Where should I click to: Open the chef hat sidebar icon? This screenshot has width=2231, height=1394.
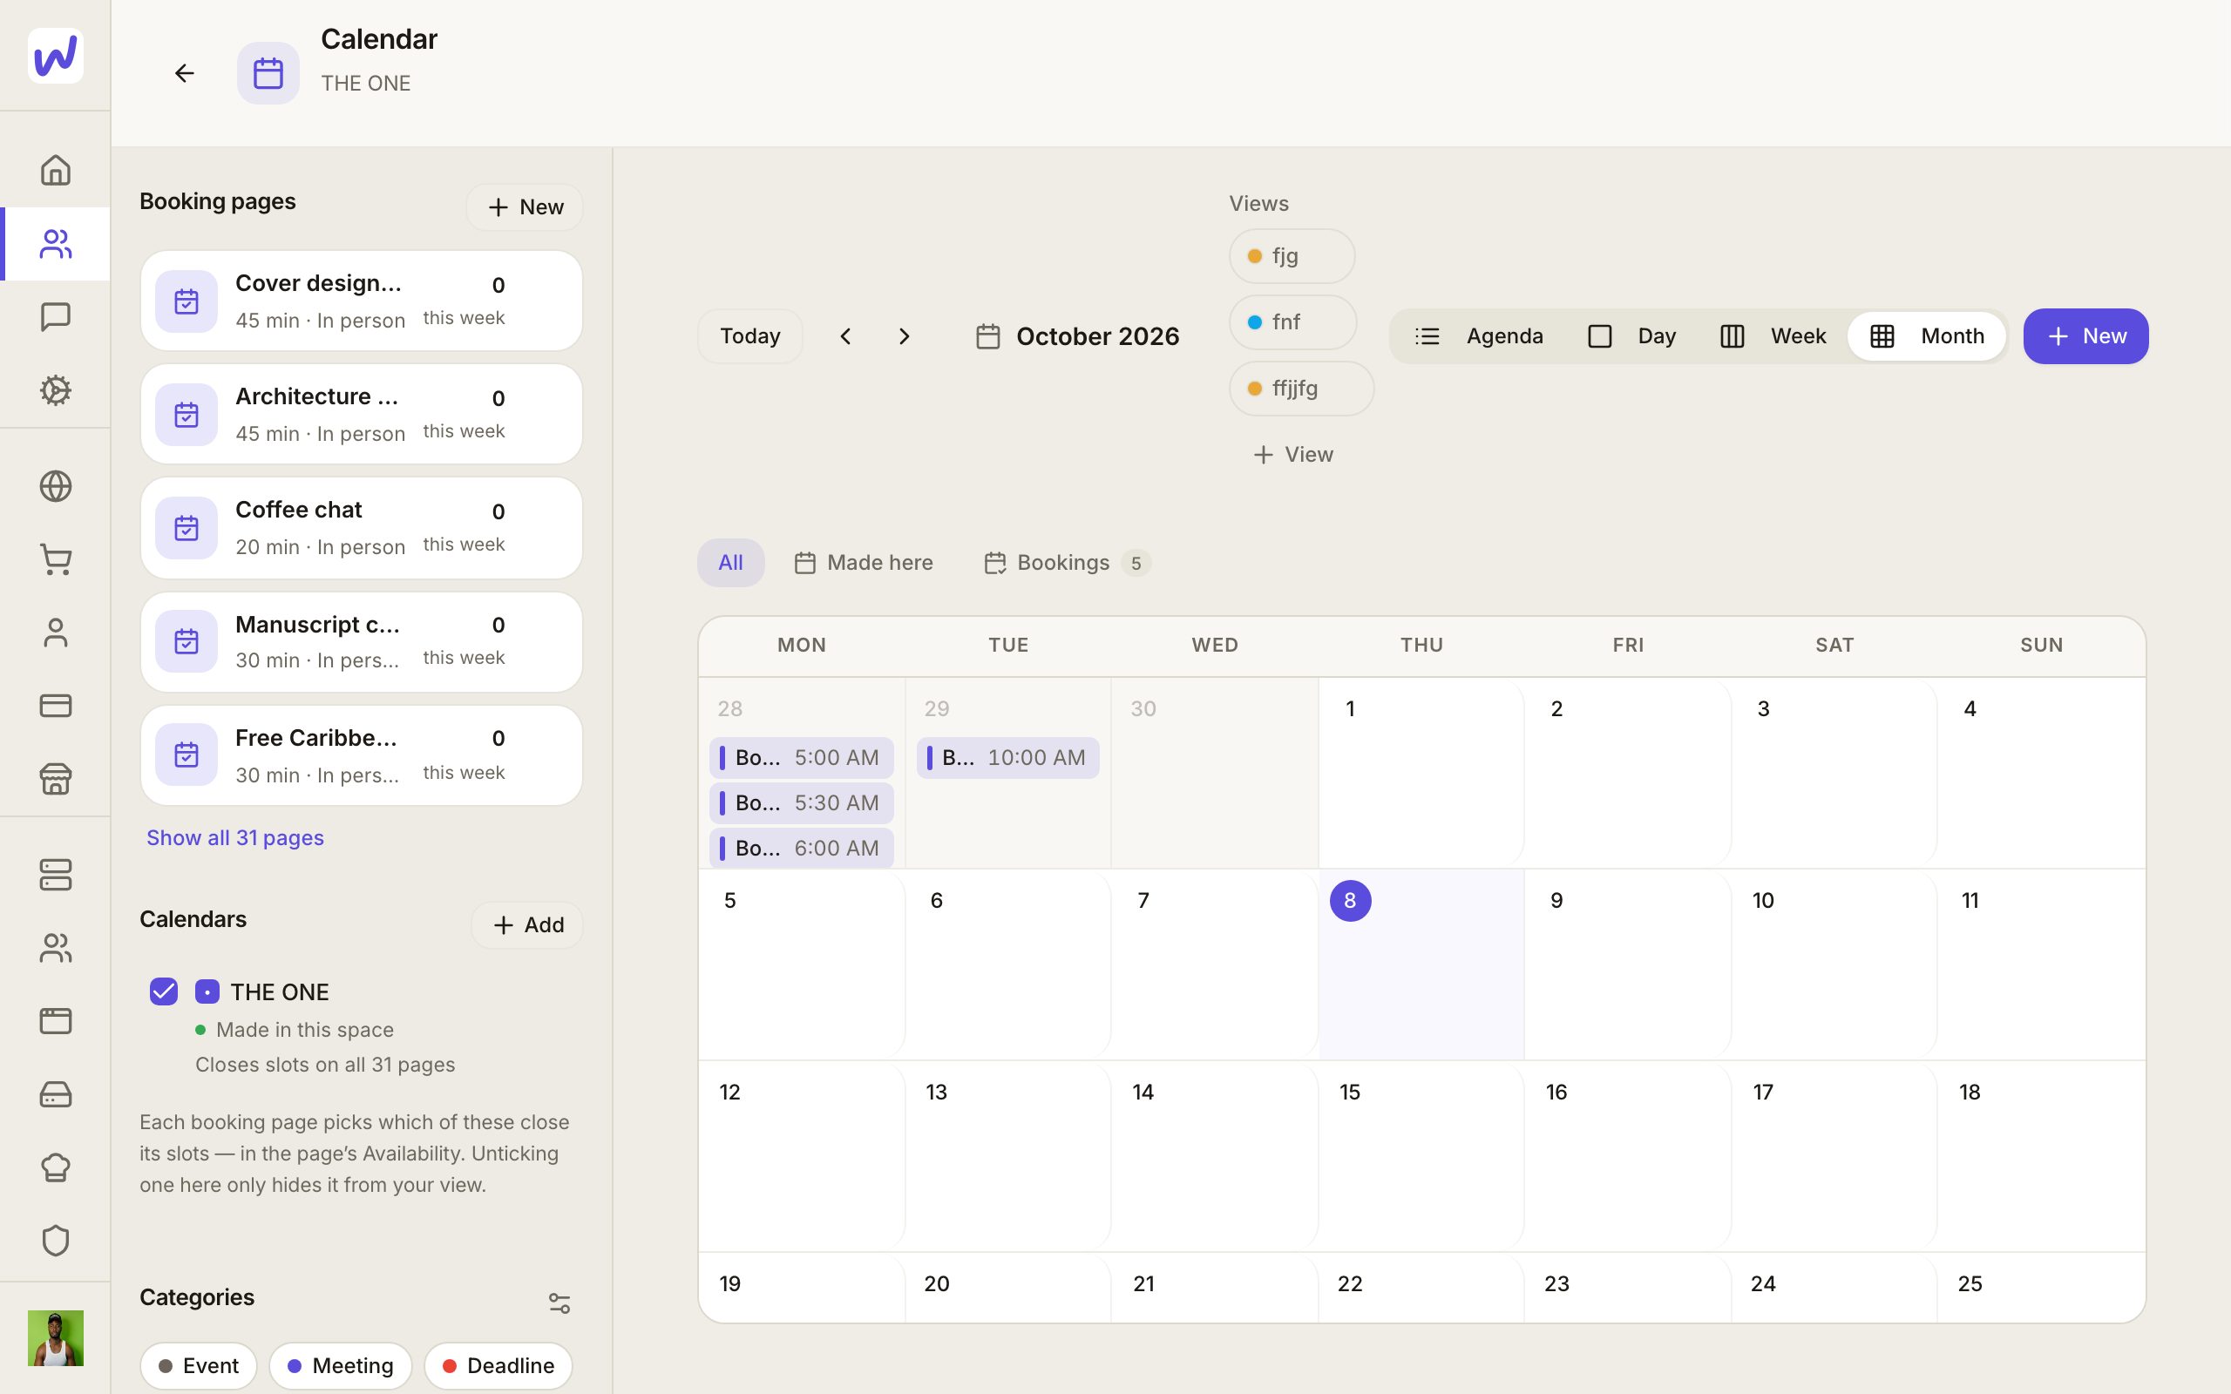55,1167
